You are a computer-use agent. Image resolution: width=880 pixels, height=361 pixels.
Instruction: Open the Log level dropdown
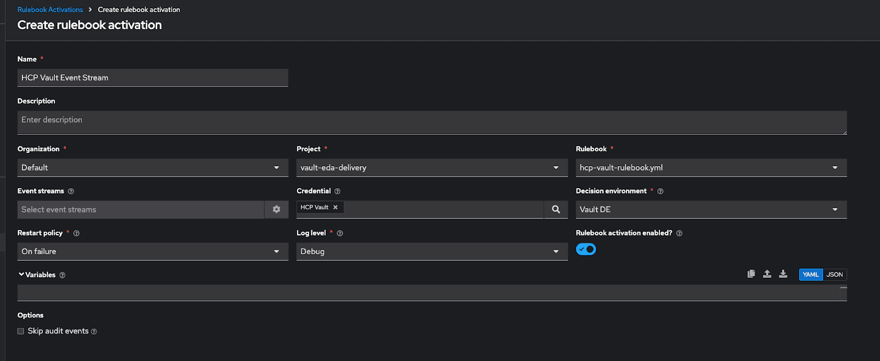(x=432, y=251)
